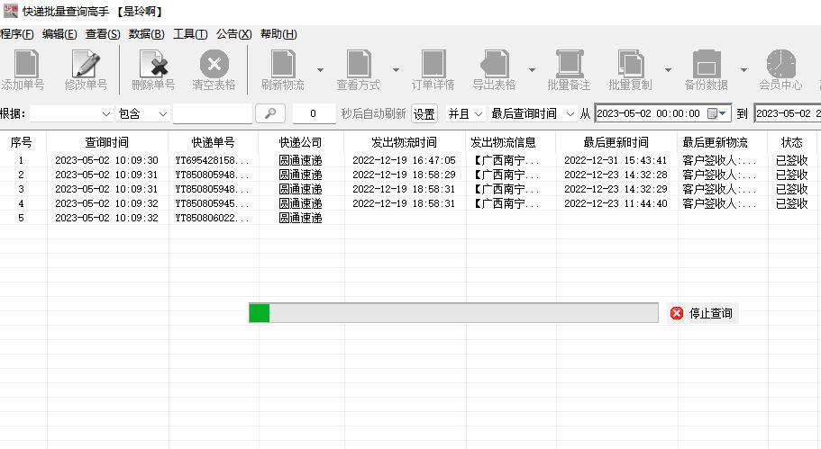Click the 批量备注 icon
This screenshot has width=821, height=449.
pyautogui.click(x=570, y=64)
